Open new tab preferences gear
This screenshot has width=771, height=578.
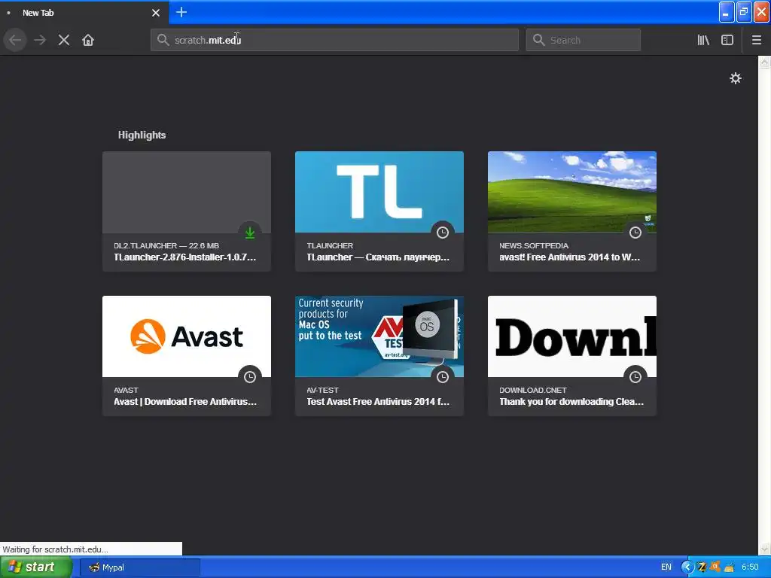tap(735, 78)
